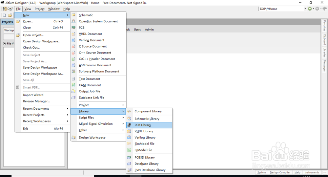Click the C Source Document icon
This screenshot has width=328, height=177.
73,46
